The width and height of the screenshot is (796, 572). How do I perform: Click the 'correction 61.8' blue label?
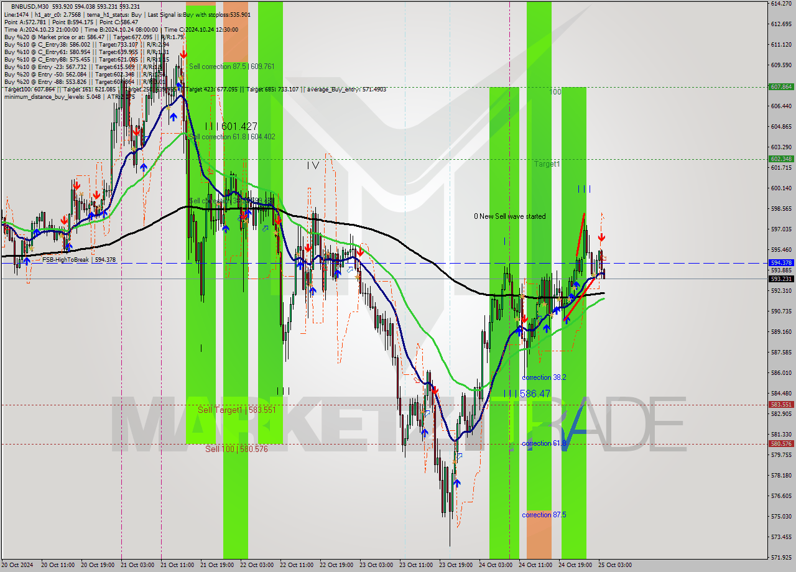pyautogui.click(x=544, y=443)
